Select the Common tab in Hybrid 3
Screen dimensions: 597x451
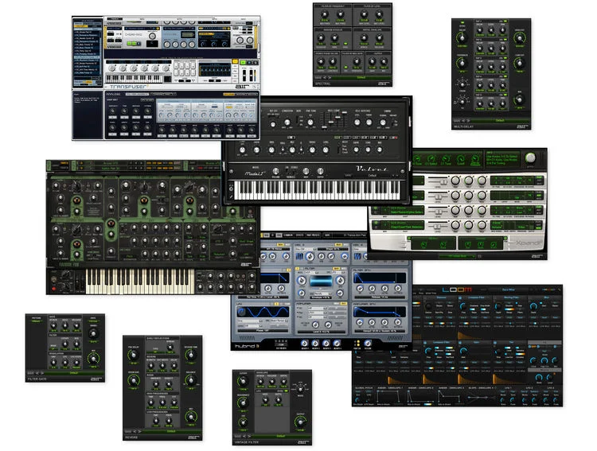289,235
